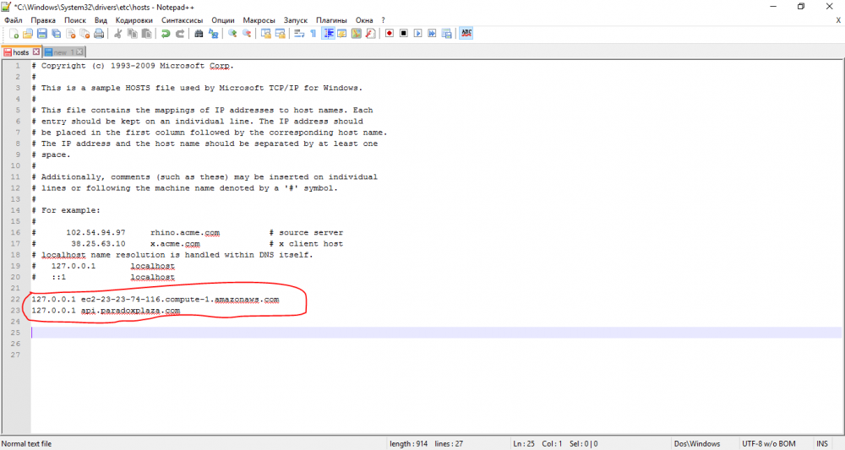Click the Redo arrow icon
The image size is (845, 450).
click(x=180, y=34)
